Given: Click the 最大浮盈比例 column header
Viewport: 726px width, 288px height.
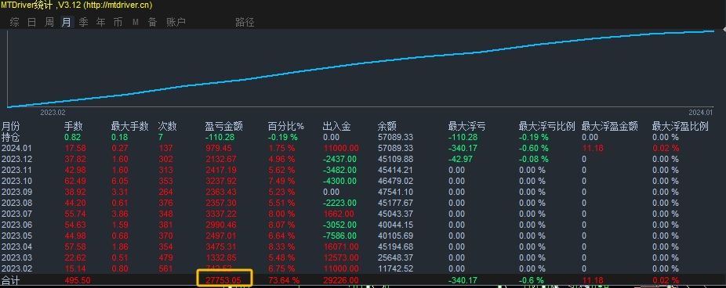Looking at the screenshot, I should (681, 126).
